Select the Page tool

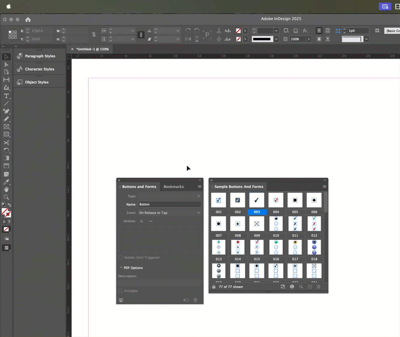click(6, 72)
